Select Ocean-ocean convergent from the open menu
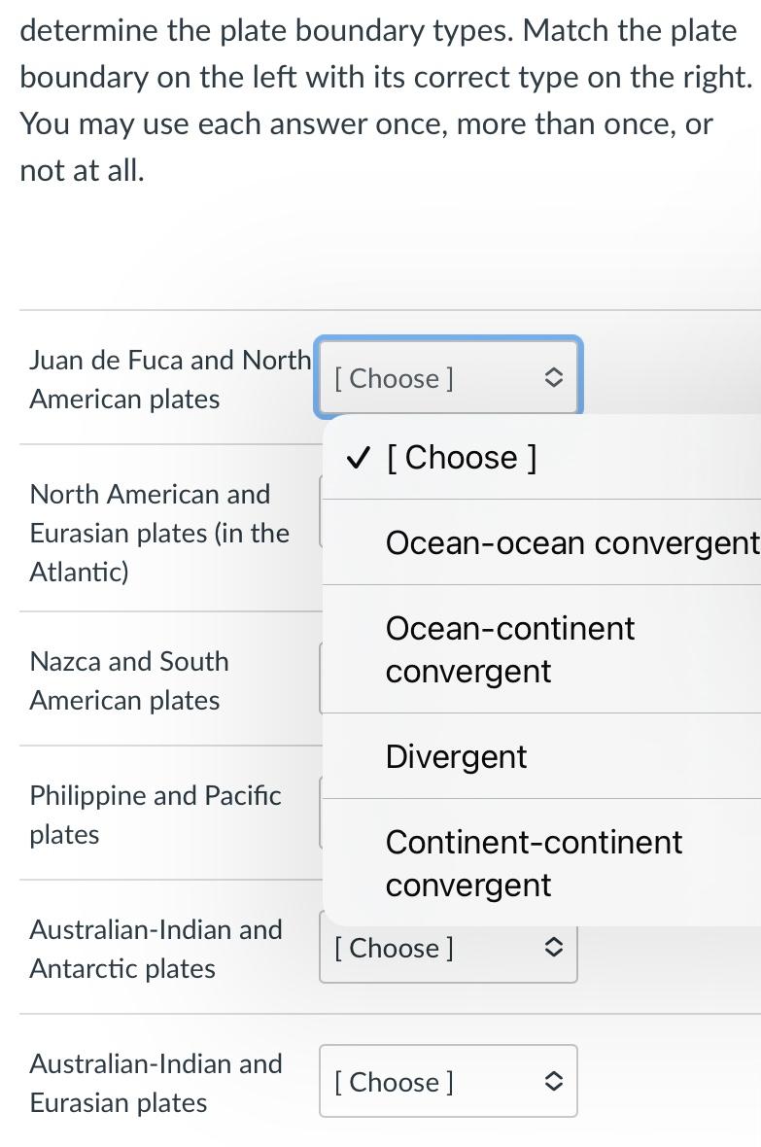The image size is (761, 1147). coord(571,542)
